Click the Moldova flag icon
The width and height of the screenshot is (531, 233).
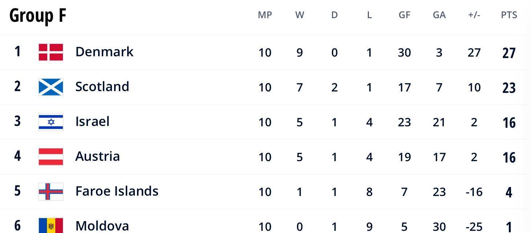(x=51, y=225)
